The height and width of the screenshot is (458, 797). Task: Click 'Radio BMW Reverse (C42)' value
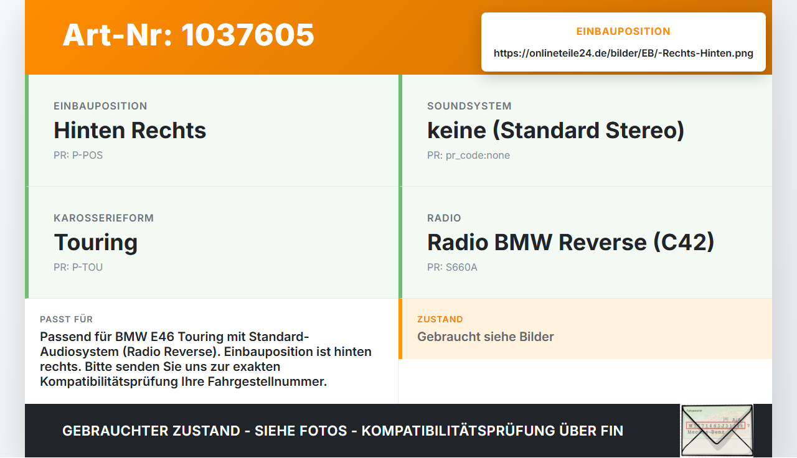(x=571, y=242)
